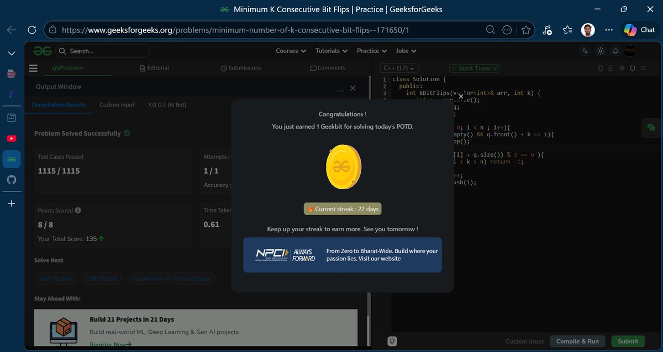Click the Problem Solved Successfully text
The height and width of the screenshot is (352, 663).
pyautogui.click(x=77, y=134)
